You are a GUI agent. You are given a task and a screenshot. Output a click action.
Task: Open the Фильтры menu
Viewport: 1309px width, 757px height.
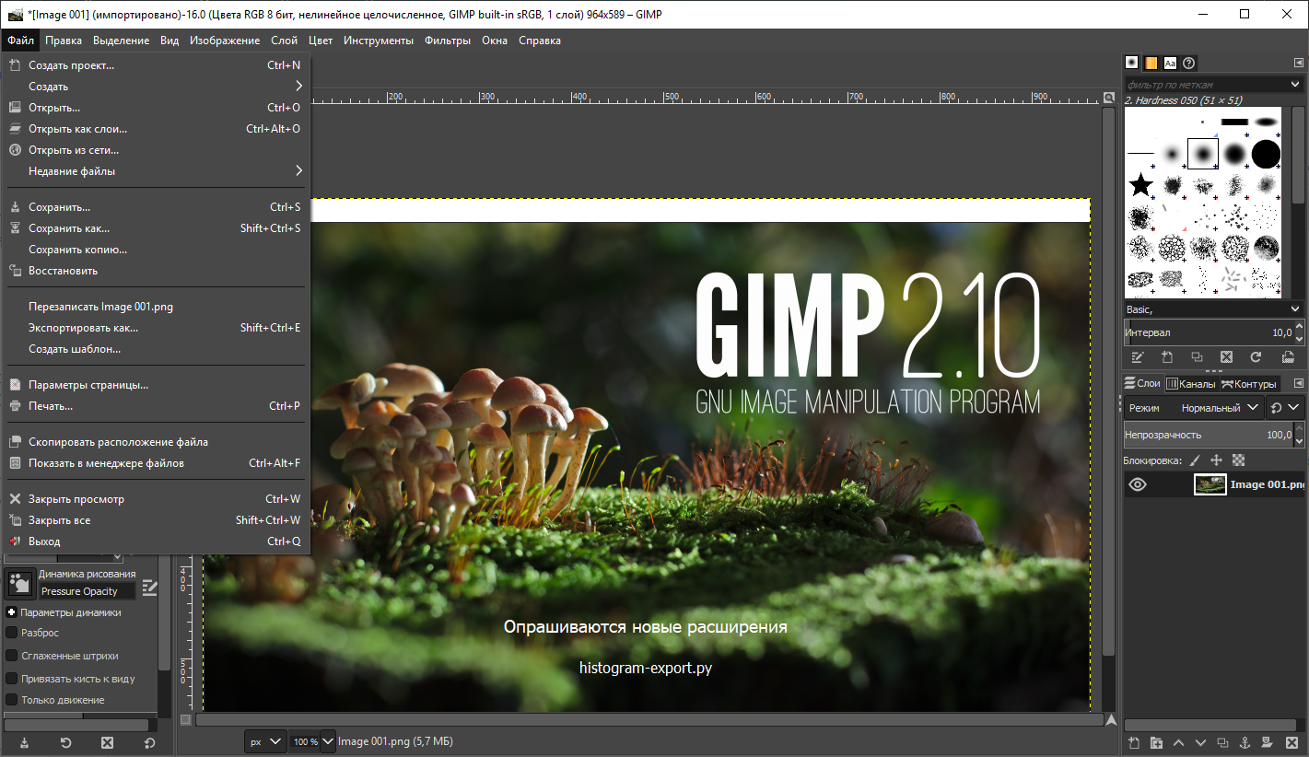pos(447,41)
